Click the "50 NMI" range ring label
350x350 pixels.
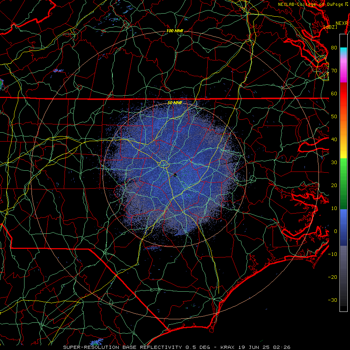(x=175, y=103)
